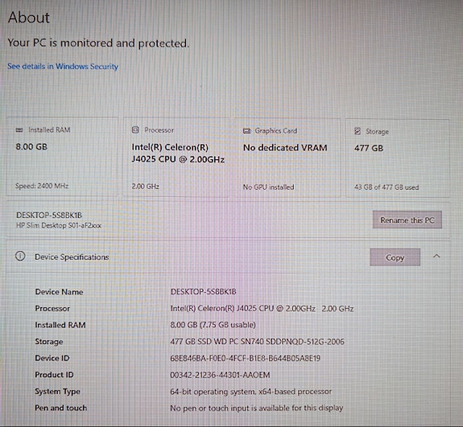Select the 477 GB Storage card

[x=398, y=158]
